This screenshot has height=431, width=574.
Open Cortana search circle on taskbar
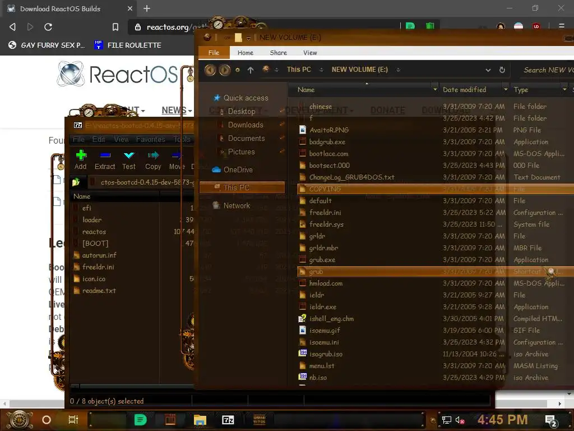click(x=47, y=420)
